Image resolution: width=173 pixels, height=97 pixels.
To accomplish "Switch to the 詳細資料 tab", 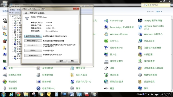I will tap(41, 13).
